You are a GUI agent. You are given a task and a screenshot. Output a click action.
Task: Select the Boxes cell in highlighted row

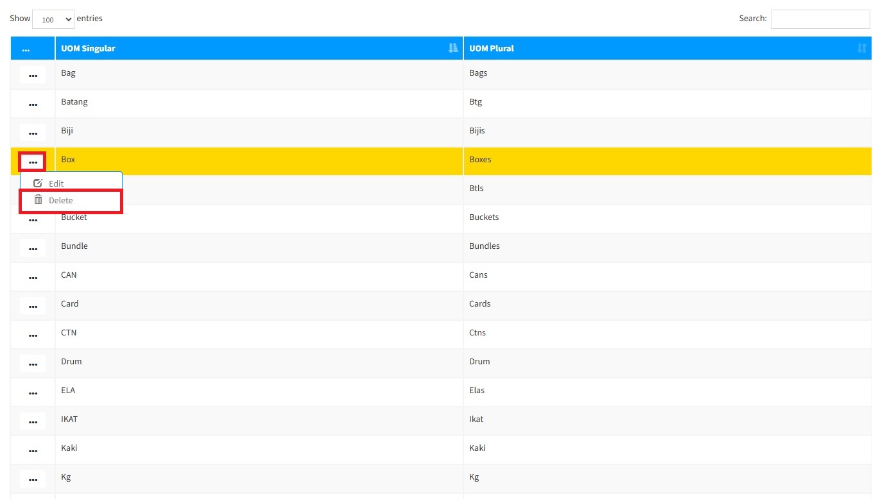point(480,160)
